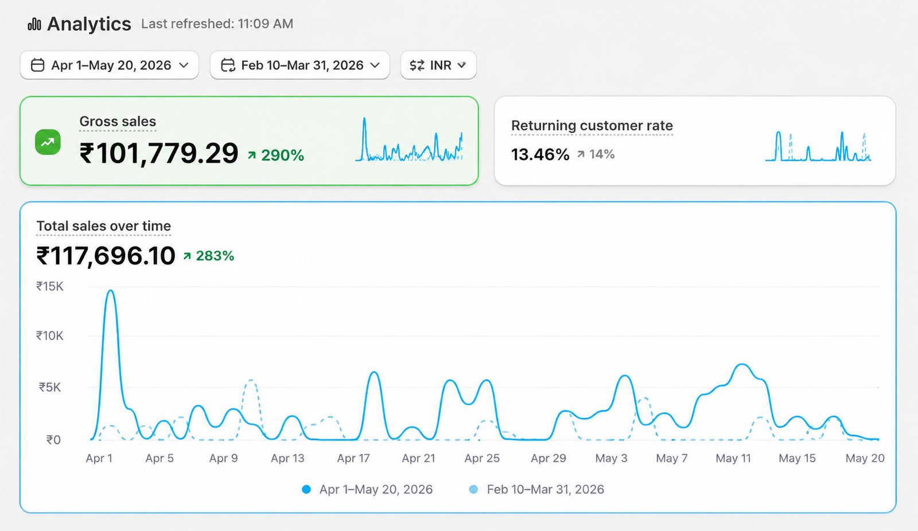This screenshot has height=531, width=918.
Task: Click the April 1 peak on sales chart
Action: click(111, 291)
